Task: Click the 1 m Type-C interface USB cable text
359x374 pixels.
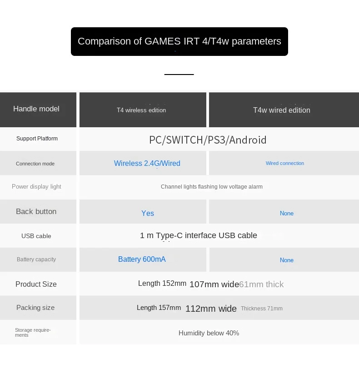Action: (x=199, y=235)
